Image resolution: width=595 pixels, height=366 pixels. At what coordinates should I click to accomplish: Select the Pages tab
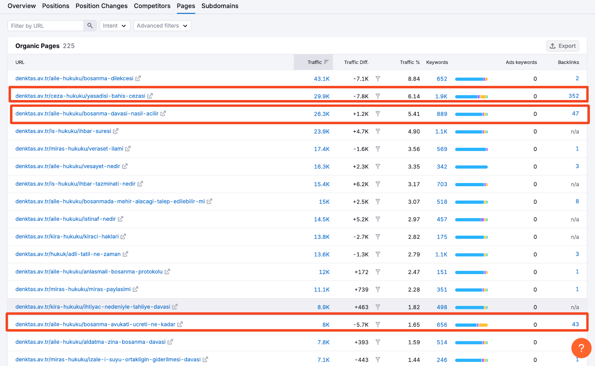186,6
